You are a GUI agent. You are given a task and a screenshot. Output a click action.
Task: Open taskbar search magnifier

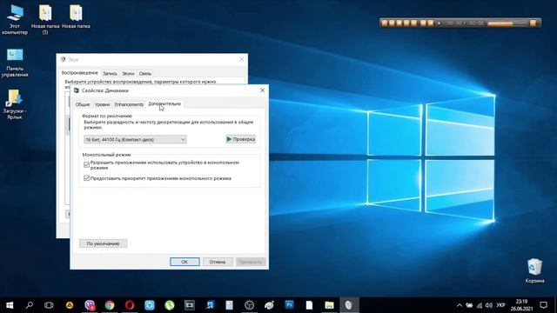click(30, 305)
